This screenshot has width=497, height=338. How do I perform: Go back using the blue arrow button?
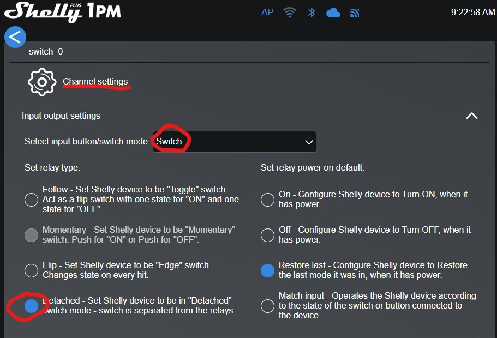point(15,37)
